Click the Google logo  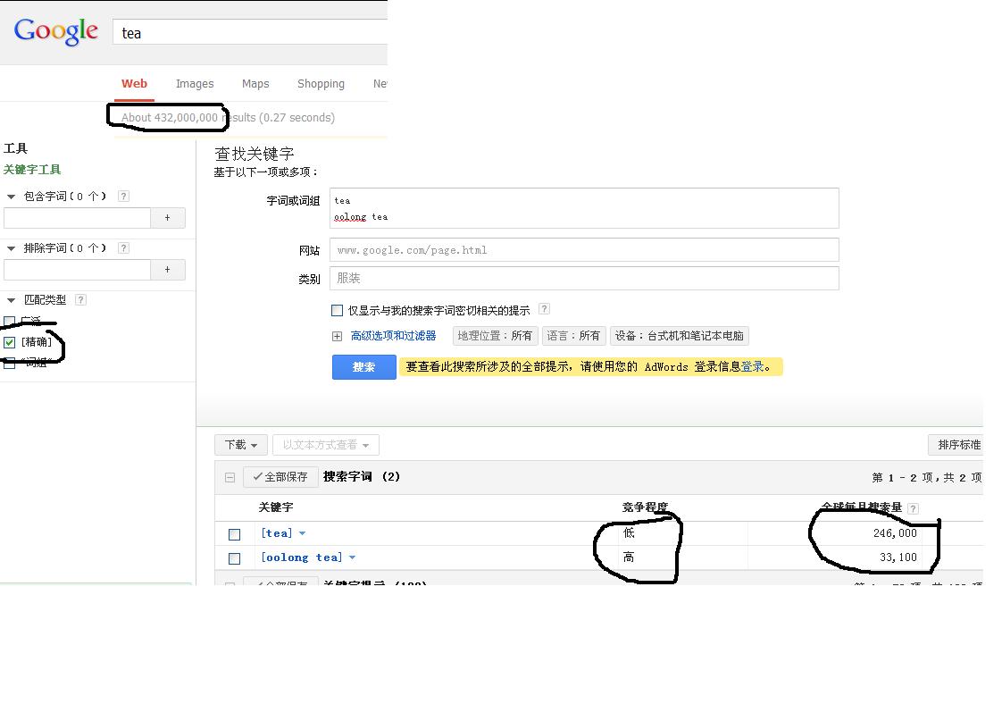pos(55,31)
